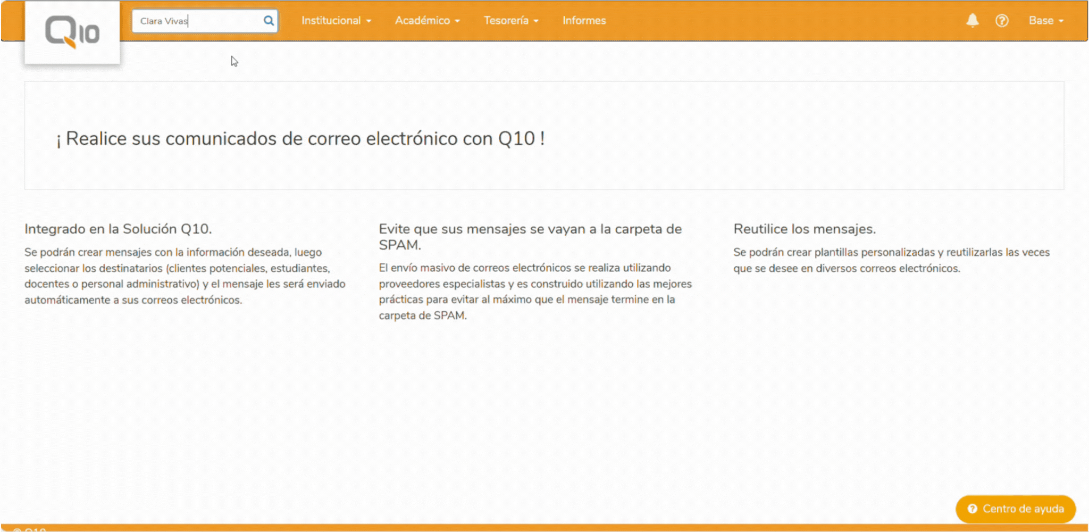1089x532 pixels.
Task: Open the Académico dropdown menu
Action: pos(422,20)
